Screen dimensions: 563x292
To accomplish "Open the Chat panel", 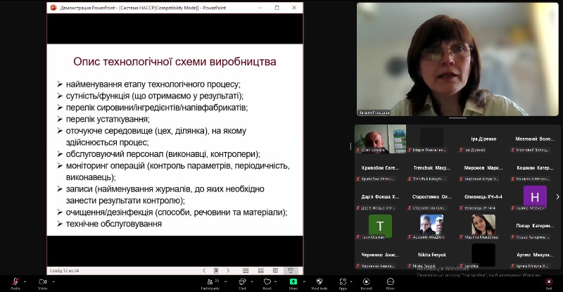I will [x=242, y=282].
